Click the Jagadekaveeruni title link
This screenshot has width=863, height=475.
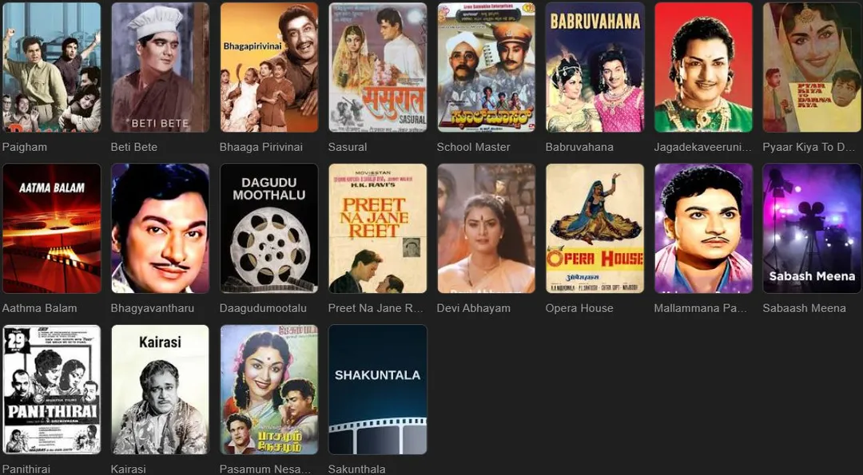[702, 147]
